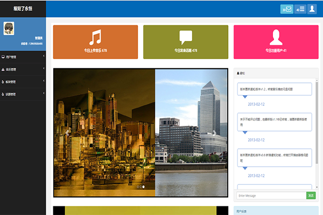Image resolution: width=323 pixels, height=215 pixels.
Task: Open 用户管理 menu in sidebar
Action: [x=23, y=57]
